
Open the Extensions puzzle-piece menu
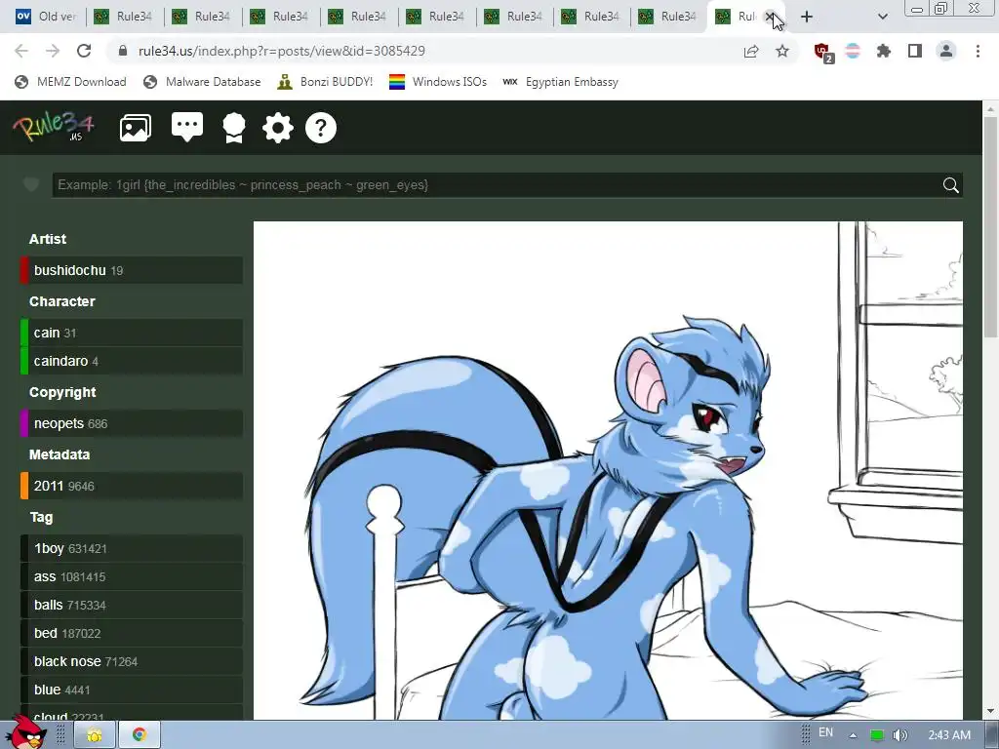[884, 51]
